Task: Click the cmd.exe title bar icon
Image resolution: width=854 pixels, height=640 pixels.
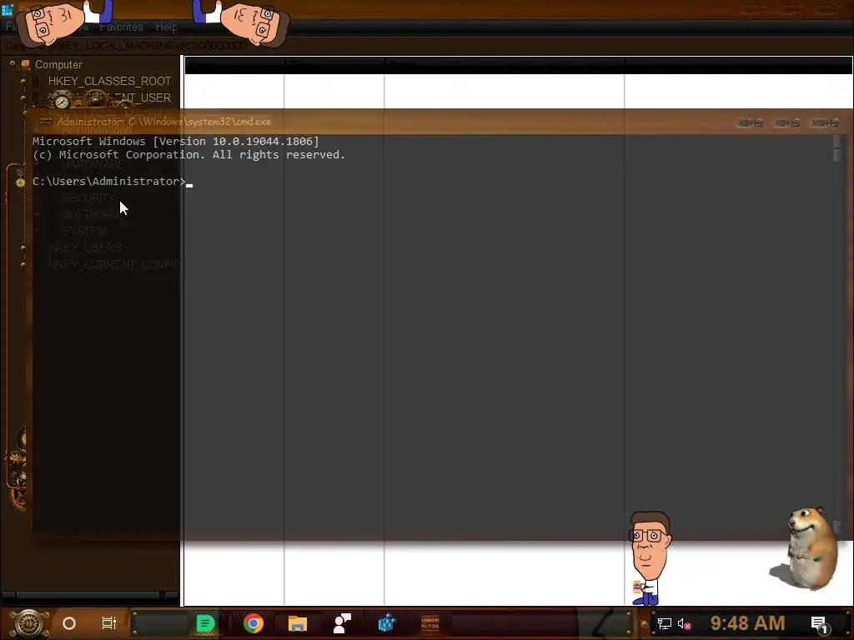Action: click(46, 121)
